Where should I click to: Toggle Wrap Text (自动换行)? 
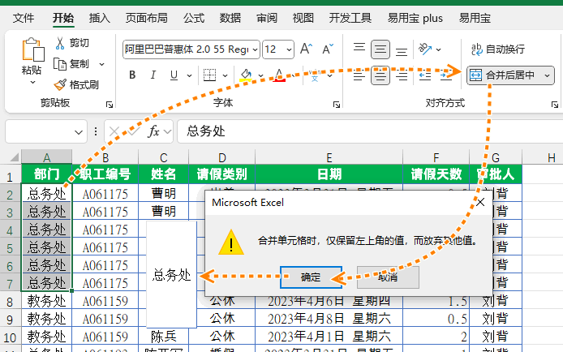497,49
